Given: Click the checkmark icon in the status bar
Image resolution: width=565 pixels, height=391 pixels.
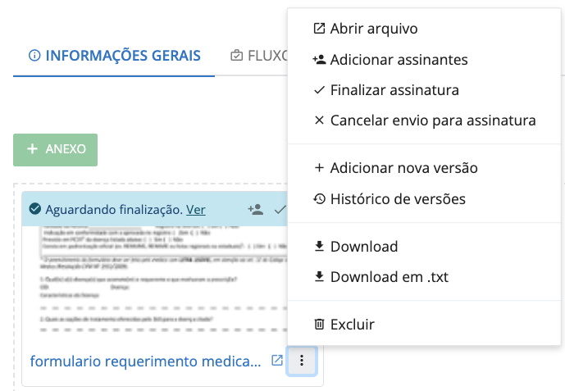Looking at the screenshot, I should point(280,209).
